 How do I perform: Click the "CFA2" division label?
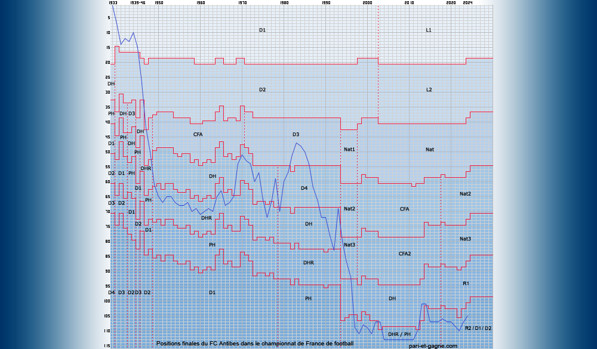405,254
